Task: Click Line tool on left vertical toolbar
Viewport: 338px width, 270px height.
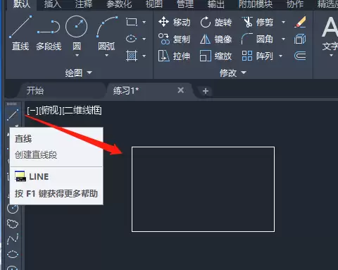Action: point(13,115)
